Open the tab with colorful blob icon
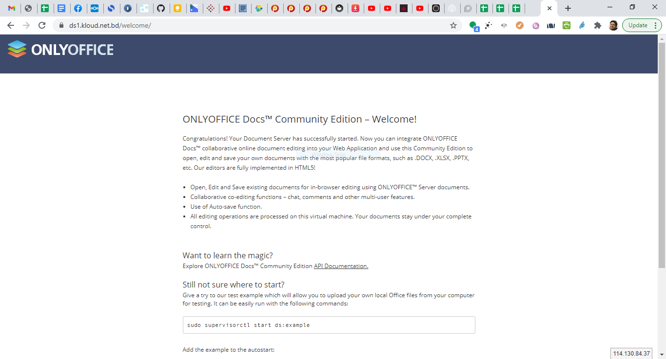The height and width of the screenshot is (359, 666). point(259,8)
